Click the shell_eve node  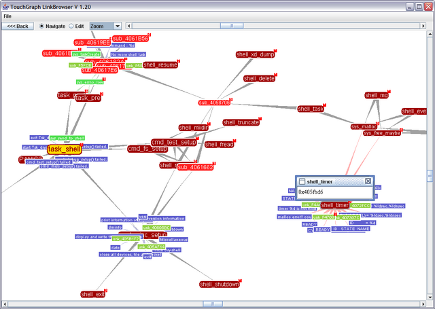coord(414,111)
